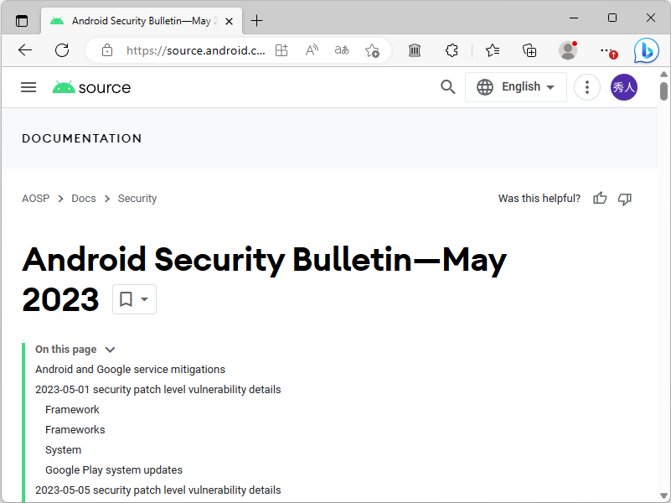This screenshot has width=671, height=503.
Task: Give thumbs up to 'Was this helpful?'
Action: click(x=599, y=198)
